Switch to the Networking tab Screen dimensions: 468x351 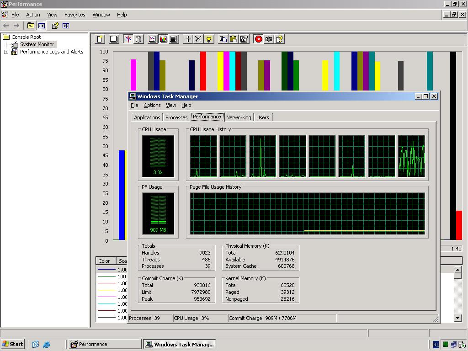239,117
